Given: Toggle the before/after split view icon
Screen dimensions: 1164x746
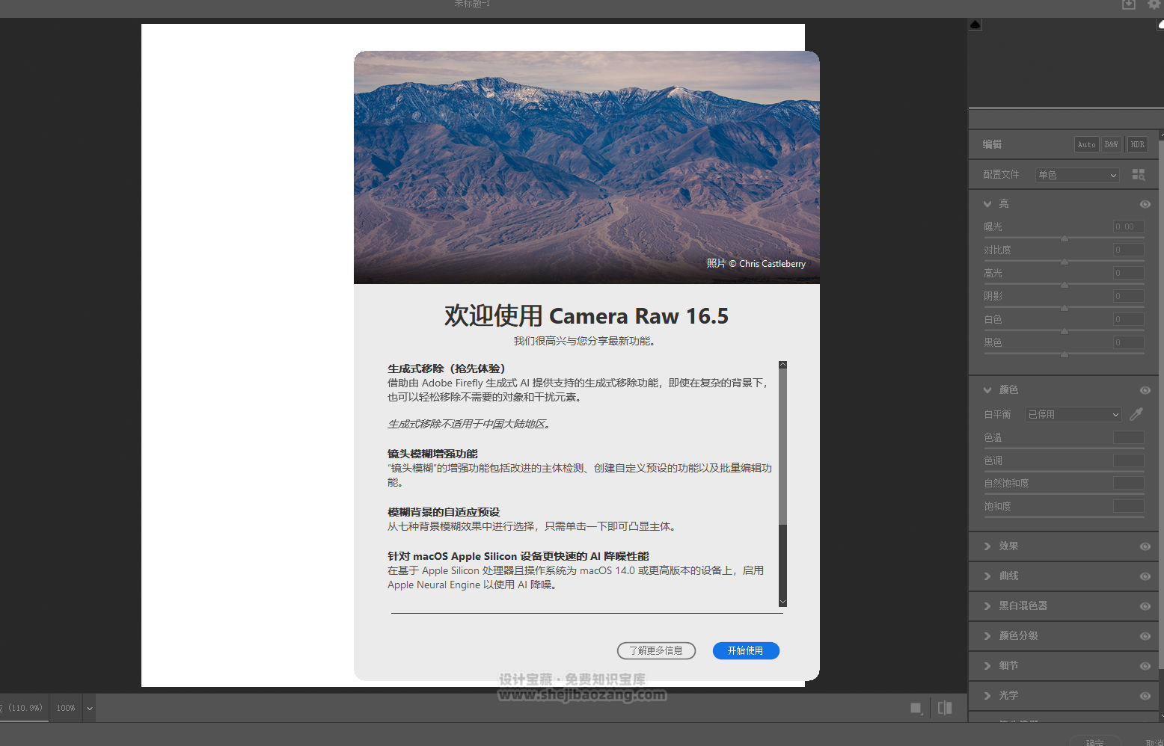Looking at the screenshot, I should 945,708.
